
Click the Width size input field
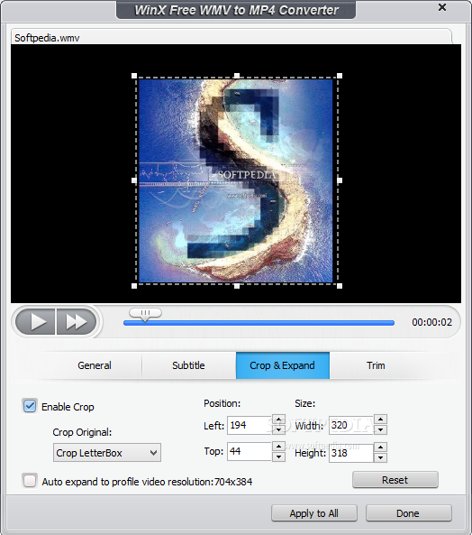[x=350, y=425]
